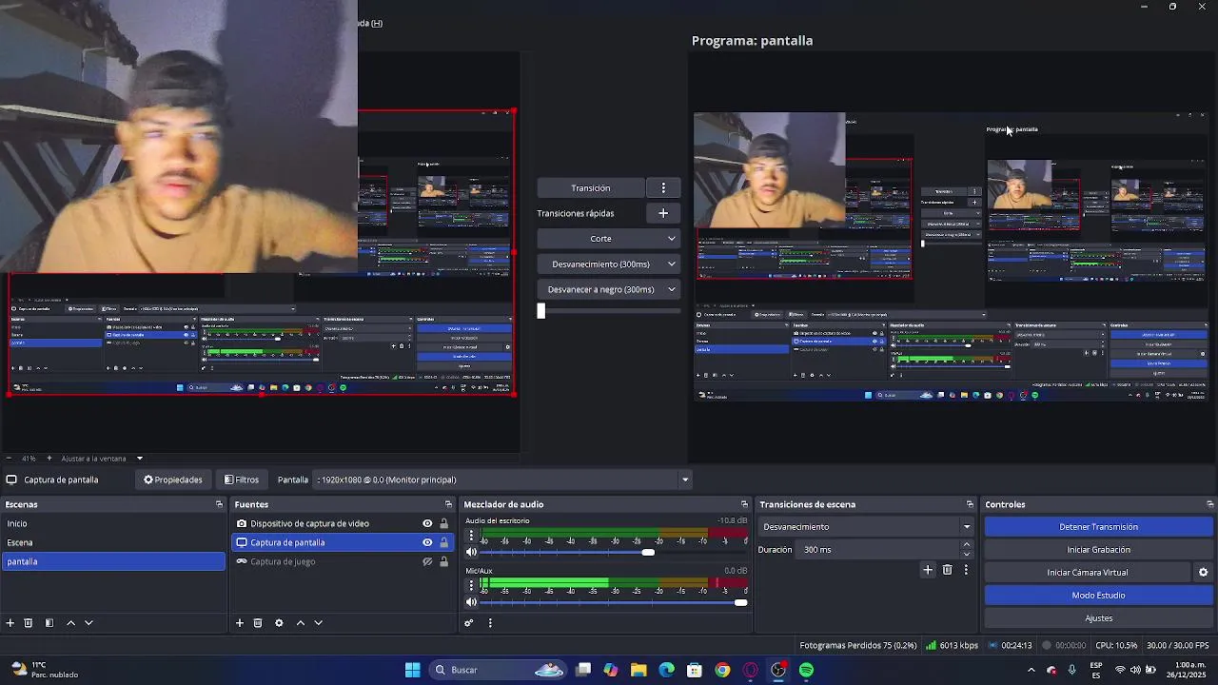Screen dimensions: 1218x685
Task: Click Detener Transmisión button
Action: (1098, 527)
